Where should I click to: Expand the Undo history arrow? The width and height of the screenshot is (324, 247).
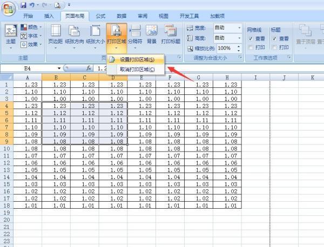38,5
